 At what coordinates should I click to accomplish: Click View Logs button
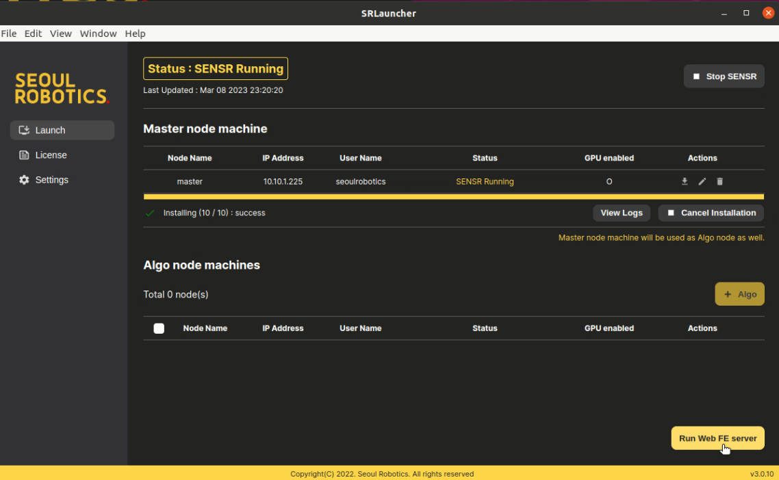622,213
